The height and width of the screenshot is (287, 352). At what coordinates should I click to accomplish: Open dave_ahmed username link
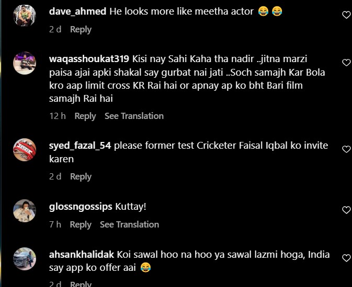(77, 11)
